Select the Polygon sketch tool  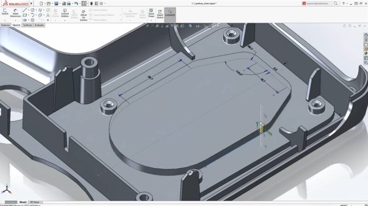click(32, 20)
